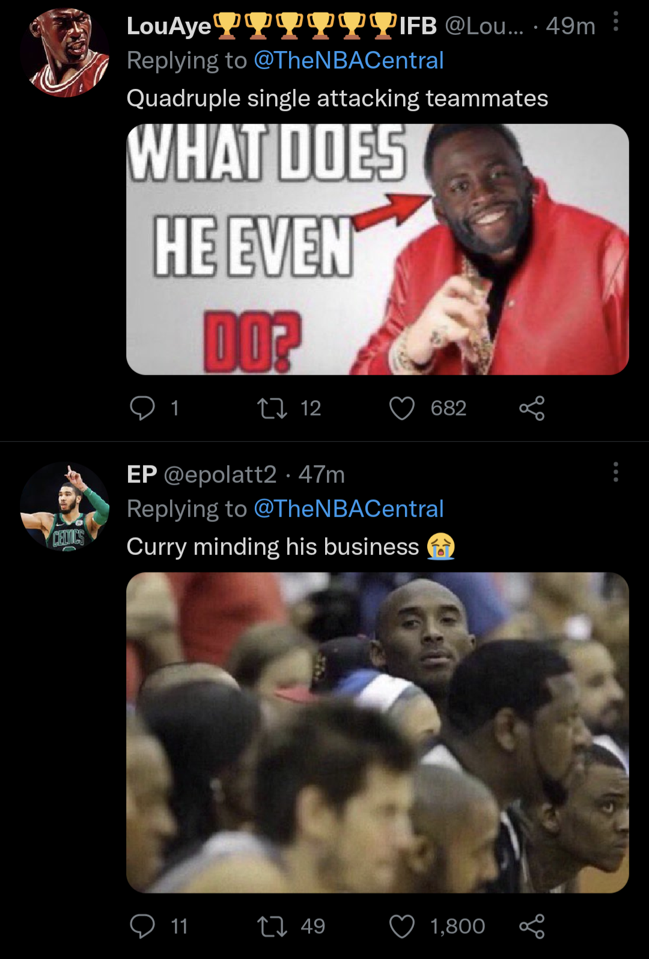Open more options for EP's tweet
649x959 pixels.
pos(615,473)
